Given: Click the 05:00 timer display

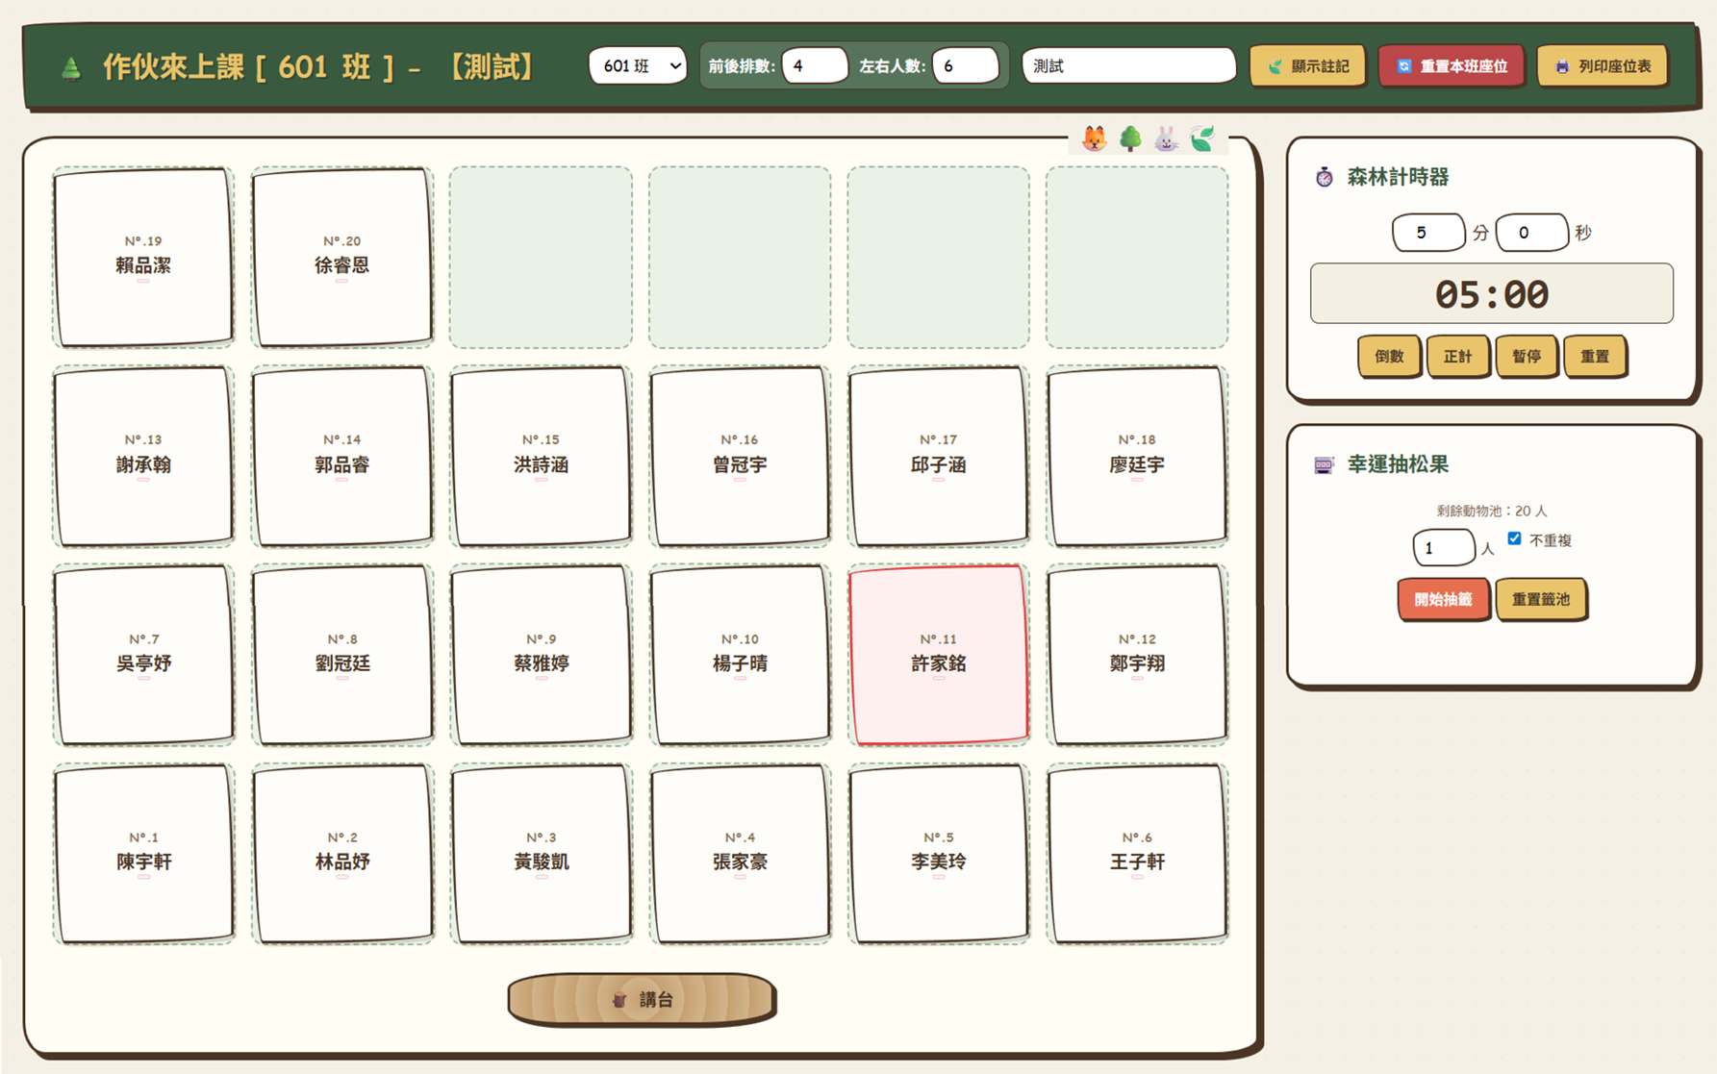Looking at the screenshot, I should [1491, 293].
